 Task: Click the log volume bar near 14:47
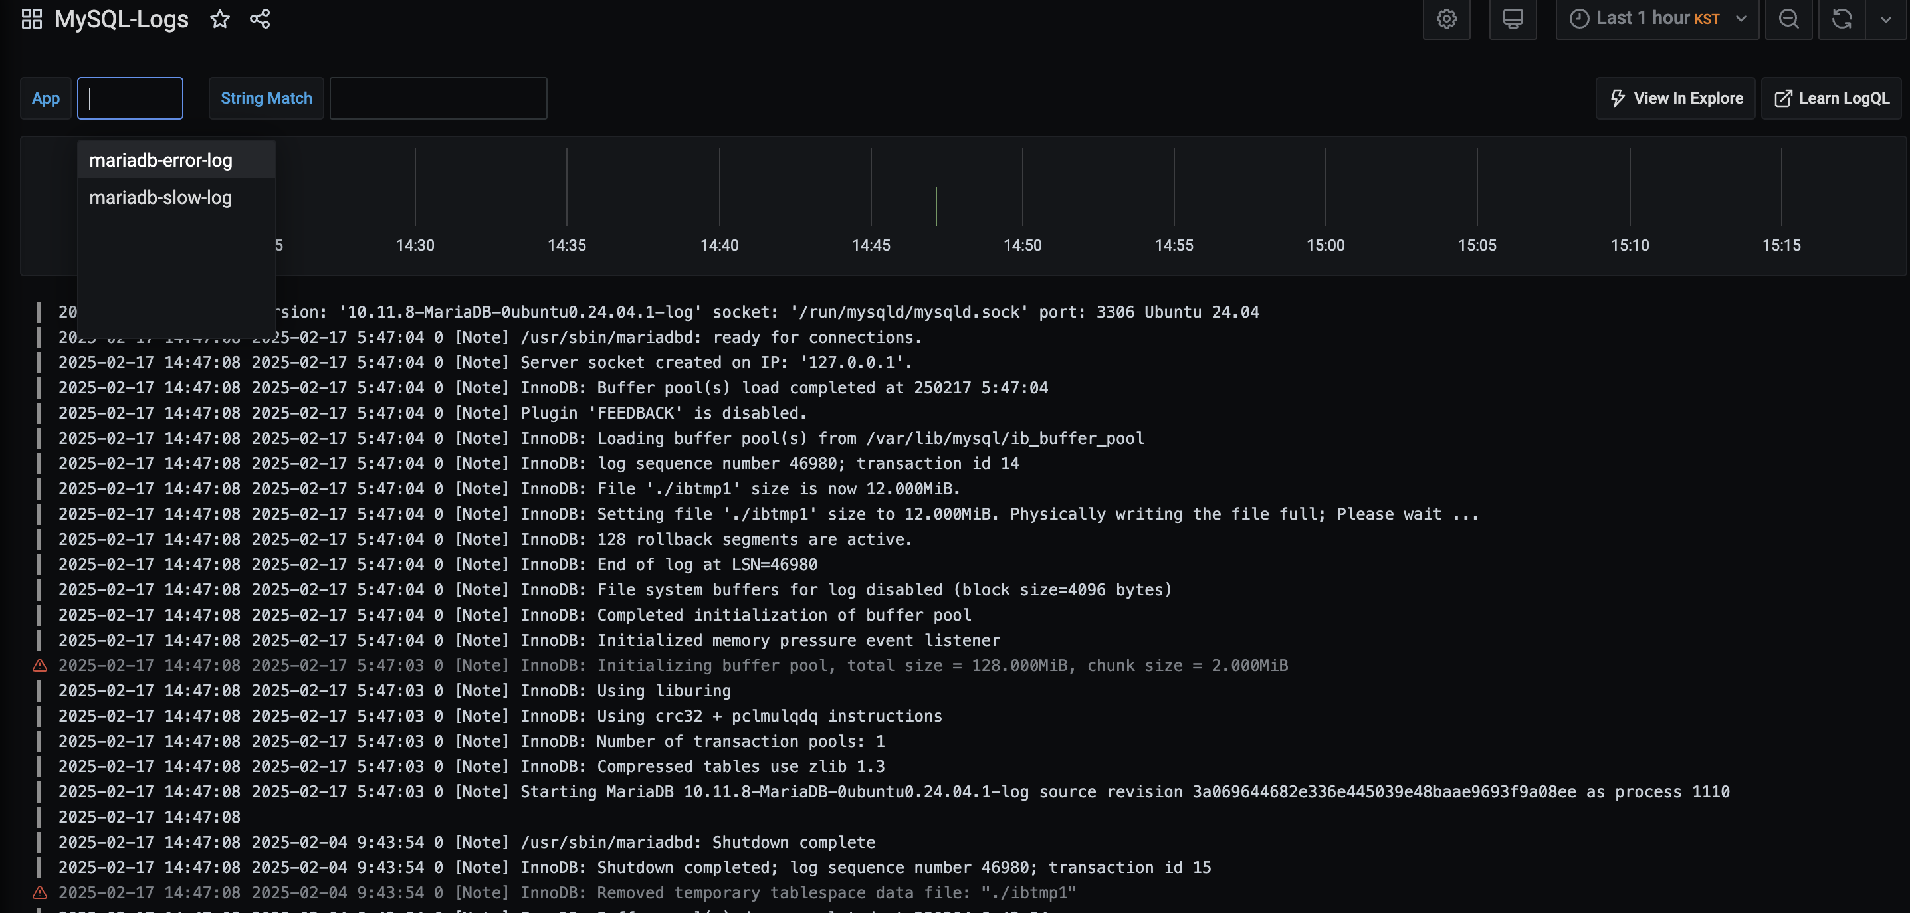(936, 207)
